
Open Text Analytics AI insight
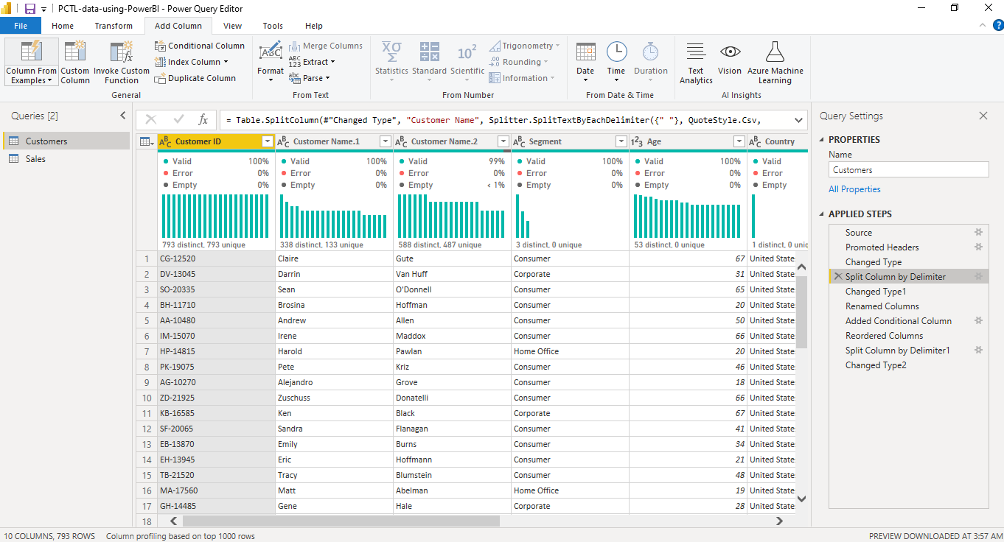point(696,63)
